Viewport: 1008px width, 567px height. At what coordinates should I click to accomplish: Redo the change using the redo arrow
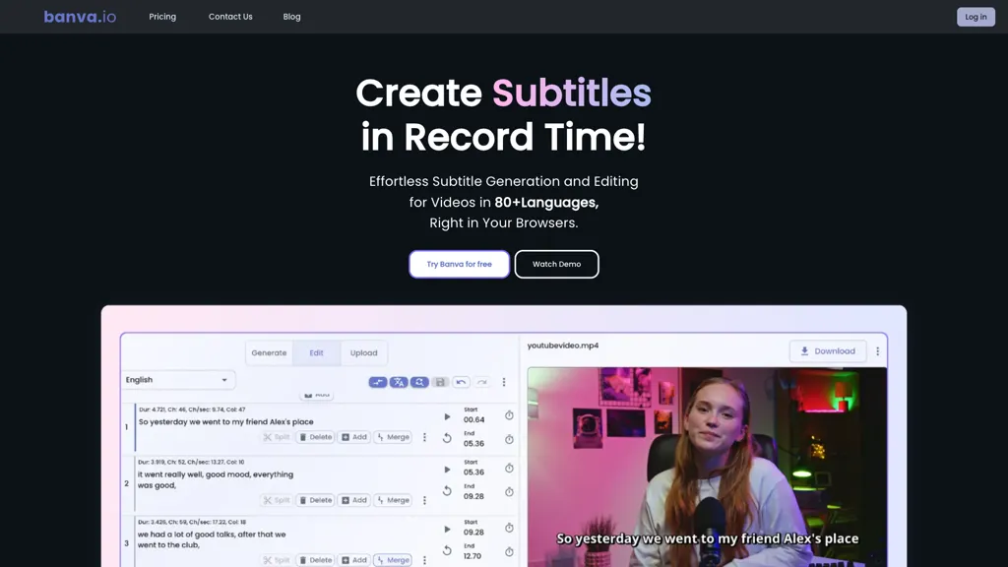click(x=481, y=381)
